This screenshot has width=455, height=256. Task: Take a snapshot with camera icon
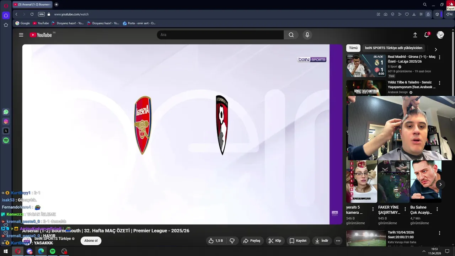[x=386, y=14]
